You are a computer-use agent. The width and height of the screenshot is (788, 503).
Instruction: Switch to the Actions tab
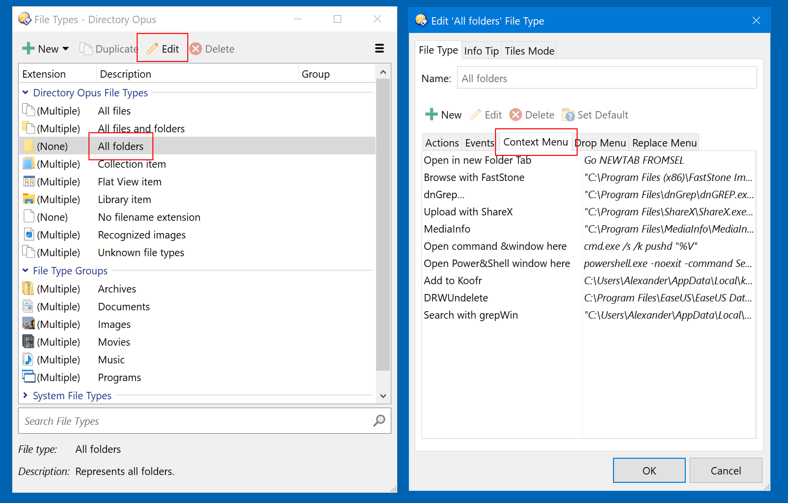[x=442, y=143]
